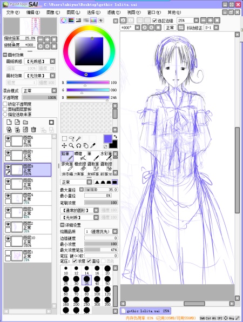The width and height of the screenshot is (243, 322).
Task: Show the color wheel panel icon
Action: tap(64, 21)
